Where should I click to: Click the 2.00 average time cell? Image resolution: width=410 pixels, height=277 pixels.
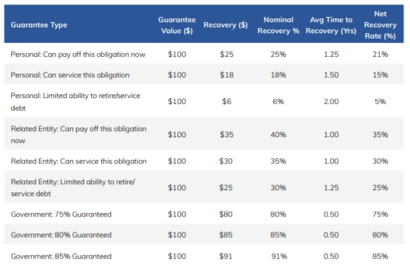point(331,102)
